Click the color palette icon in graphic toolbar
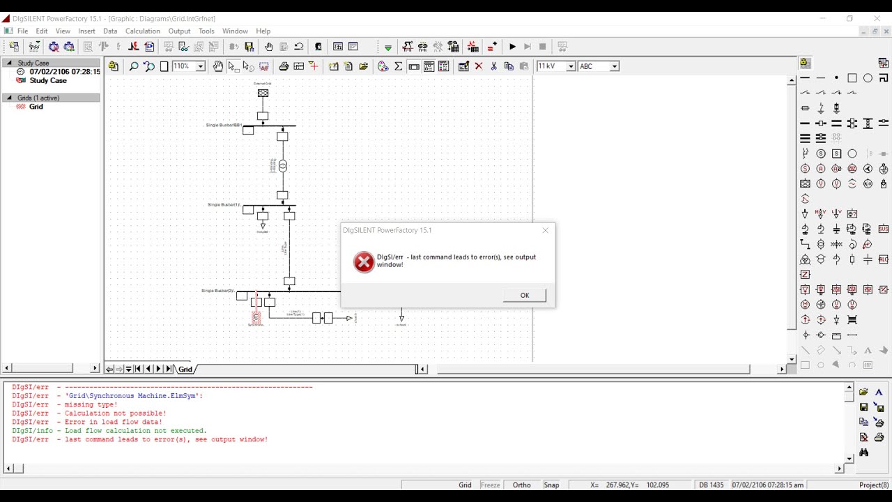The width and height of the screenshot is (892, 502). [x=383, y=66]
